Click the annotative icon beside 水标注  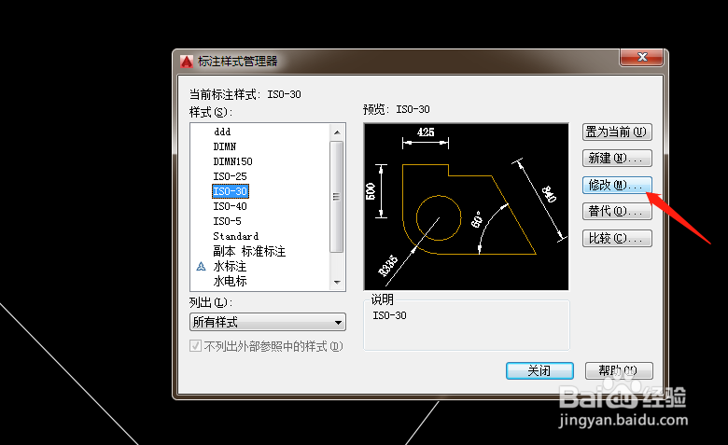pyautogui.click(x=201, y=267)
